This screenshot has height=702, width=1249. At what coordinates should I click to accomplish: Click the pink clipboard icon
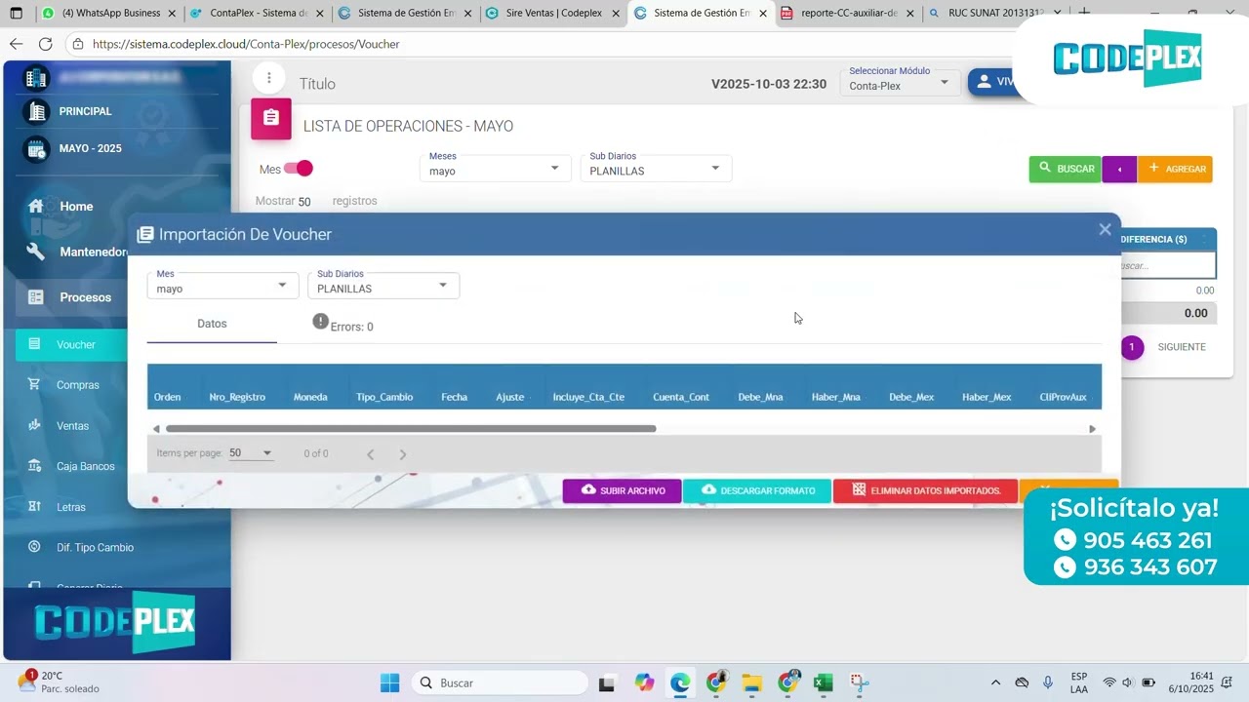point(271,118)
